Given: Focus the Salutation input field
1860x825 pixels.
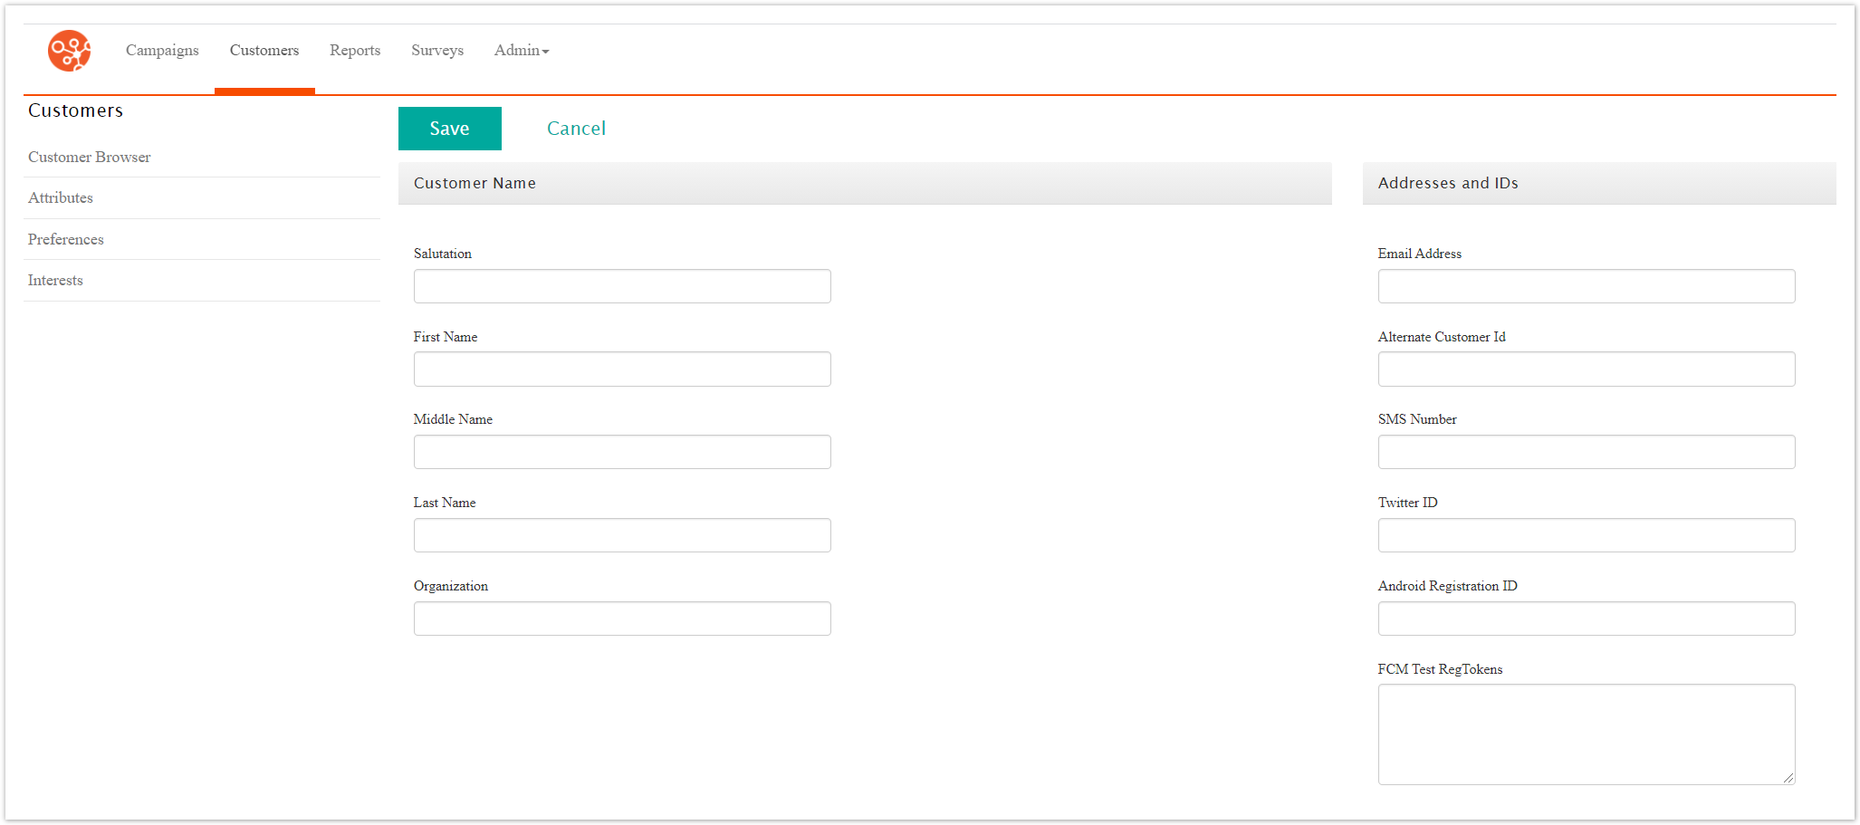Looking at the screenshot, I should 622,286.
